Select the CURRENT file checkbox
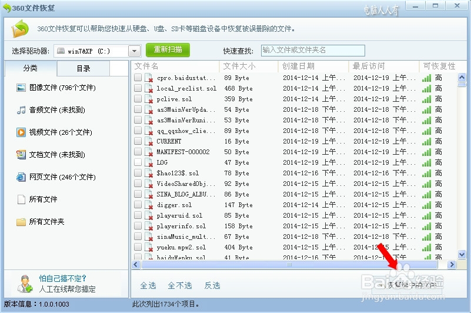The height and width of the screenshot is (313, 471). pyautogui.click(x=138, y=141)
